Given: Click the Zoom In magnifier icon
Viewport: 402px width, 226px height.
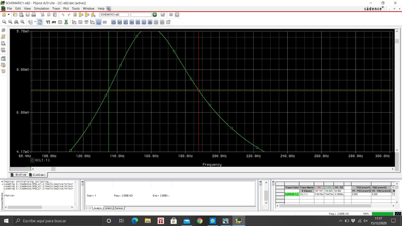Looking at the screenshot, I should point(4,22).
